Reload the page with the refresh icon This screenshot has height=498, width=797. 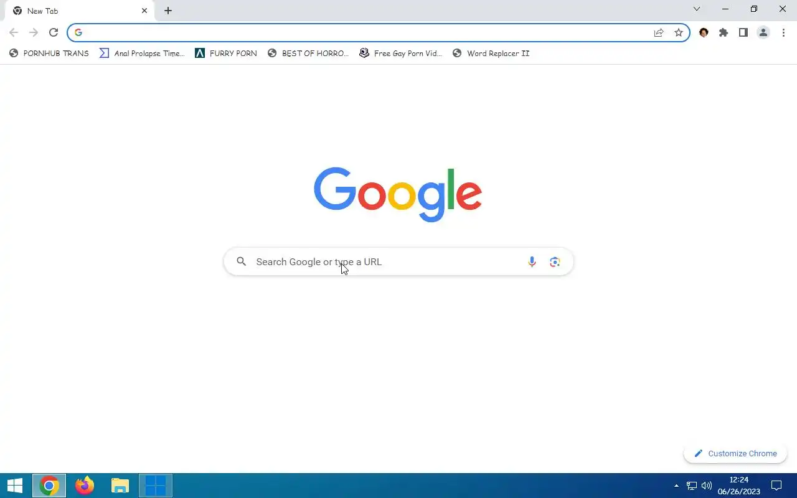pyautogui.click(x=54, y=32)
